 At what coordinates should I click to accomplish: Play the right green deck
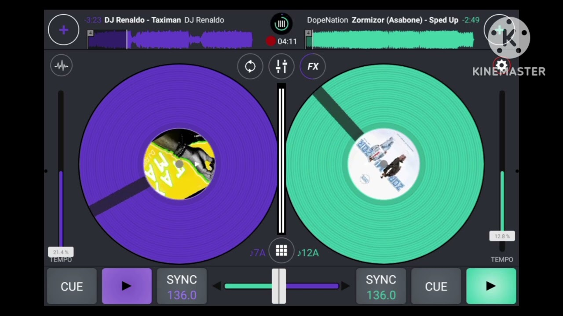tap(491, 286)
